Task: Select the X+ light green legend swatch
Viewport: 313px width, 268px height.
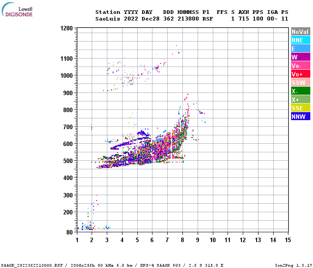Action: pos(300,99)
